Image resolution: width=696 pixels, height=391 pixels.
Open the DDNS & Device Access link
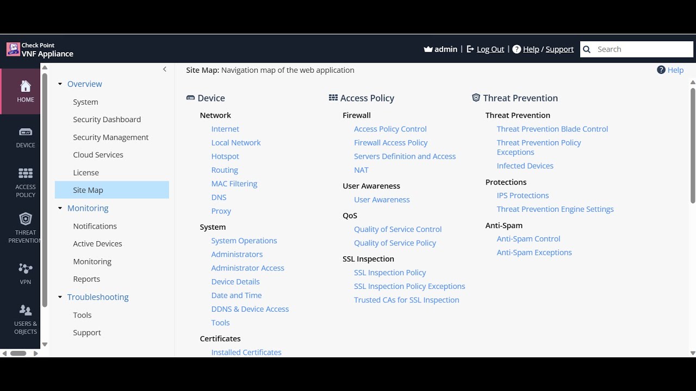click(x=250, y=309)
